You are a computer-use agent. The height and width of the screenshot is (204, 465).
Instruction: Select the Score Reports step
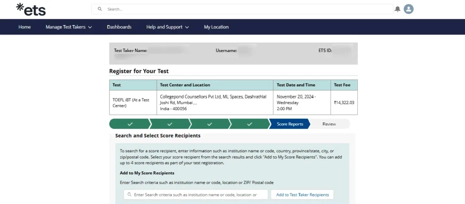point(290,124)
